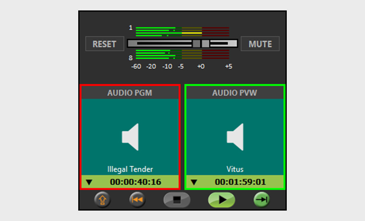
Task: Click the Vitus clip name
Action: 235,169
